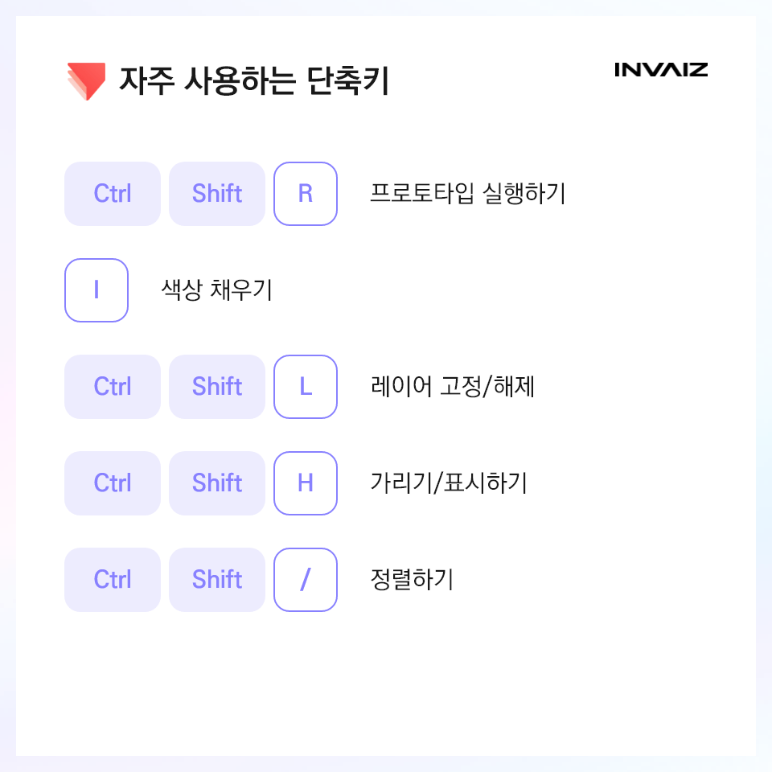Screen dimensions: 772x772
Task: Click the 가리기/표시하기 label
Action: [449, 482]
